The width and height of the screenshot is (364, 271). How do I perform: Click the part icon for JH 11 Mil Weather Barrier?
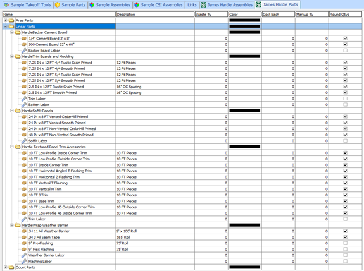click(24, 231)
